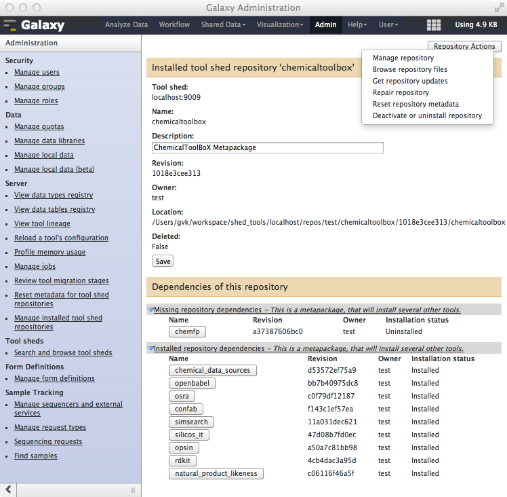Click the rdkit dependency button
Viewport: 507px width, 497px height.
click(182, 460)
